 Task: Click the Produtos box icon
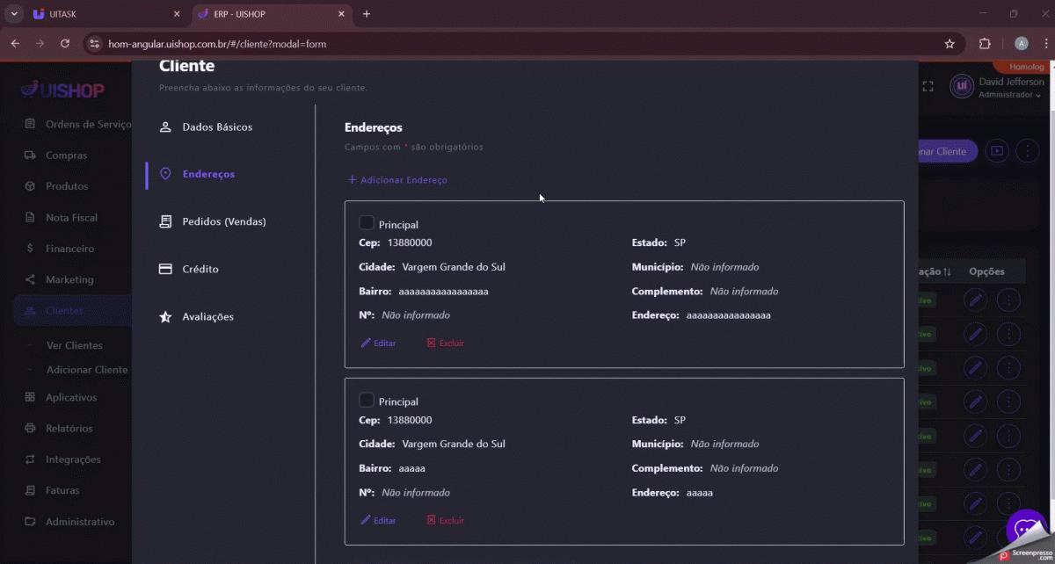[30, 186]
